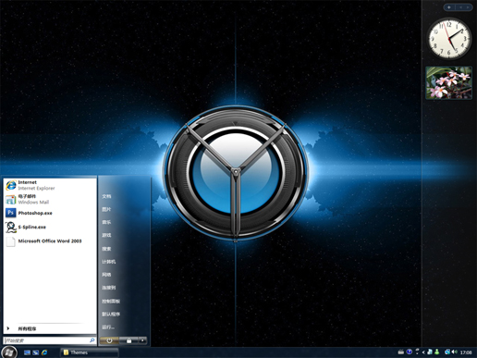Viewport: 477px width, 358px height.
Task: Open 音乐 (Music) from the Start menu
Action: pos(106,222)
